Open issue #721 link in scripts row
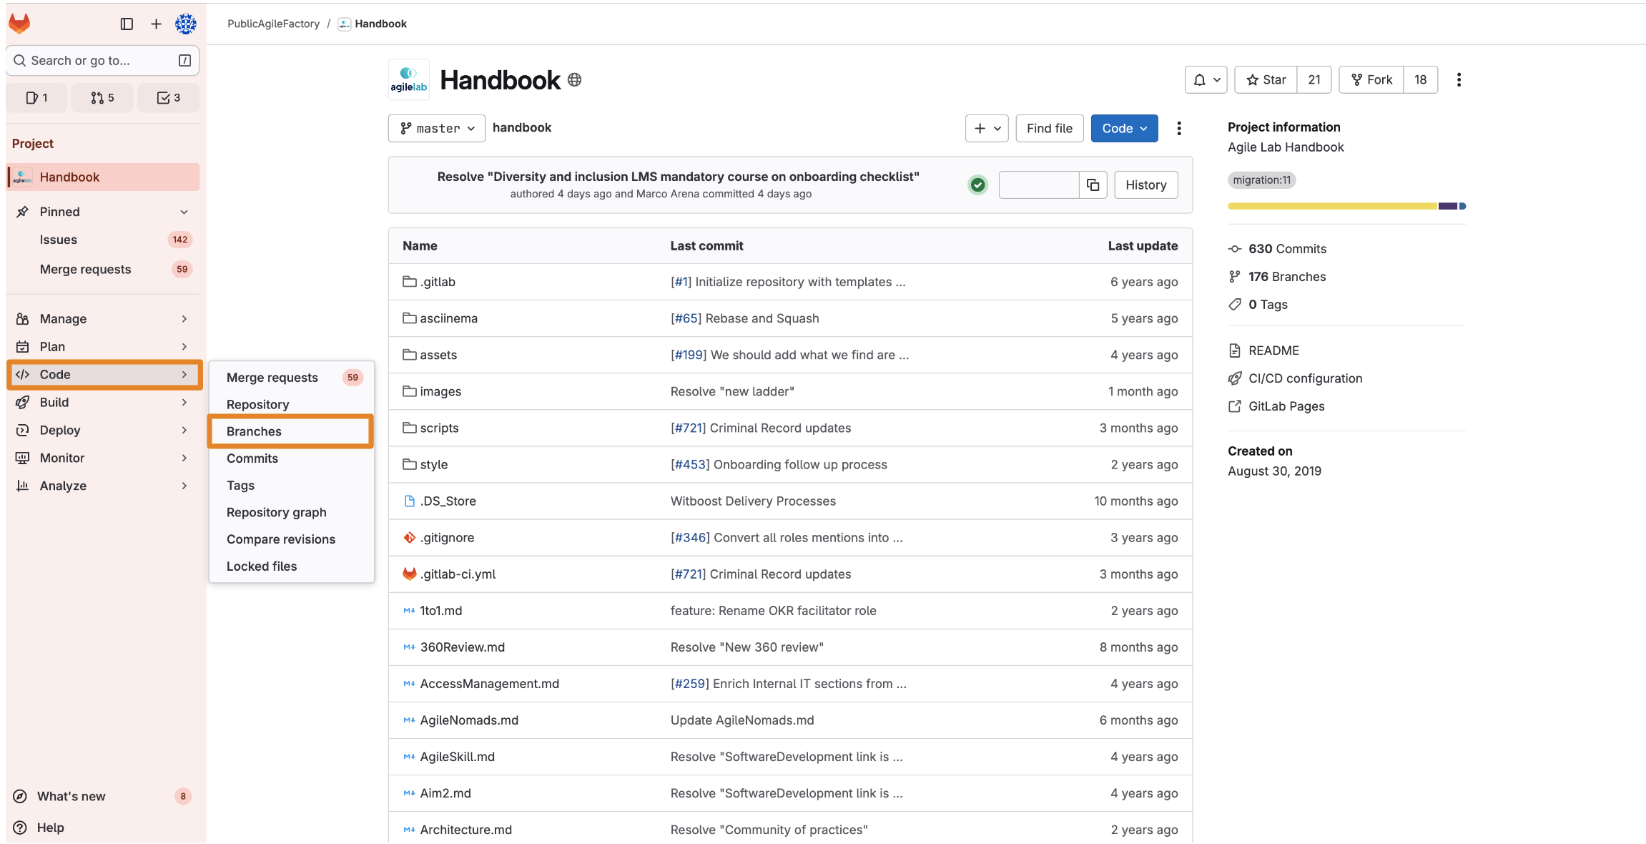1646x844 pixels. [x=688, y=428]
